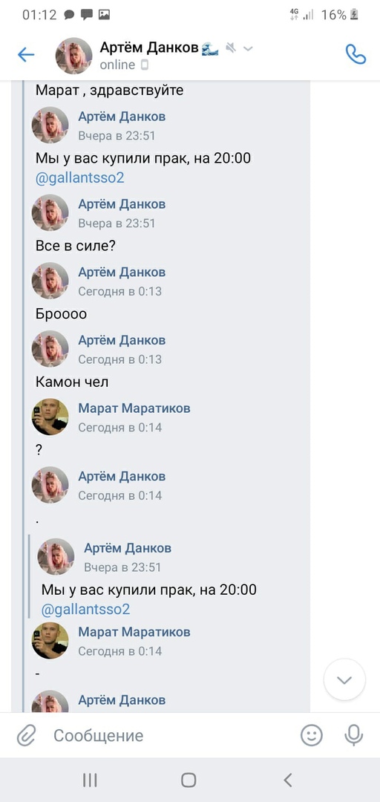The image size is (380, 802).
Task: Tap sender name Марат Маратиков above the dash message
Action: (x=134, y=632)
